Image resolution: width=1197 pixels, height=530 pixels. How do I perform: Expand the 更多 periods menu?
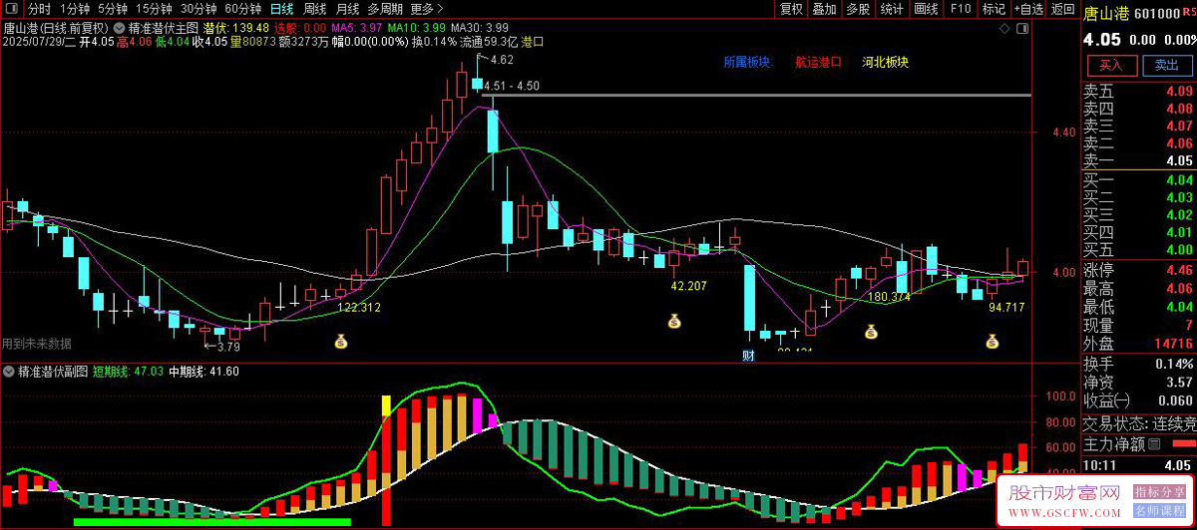(x=428, y=9)
